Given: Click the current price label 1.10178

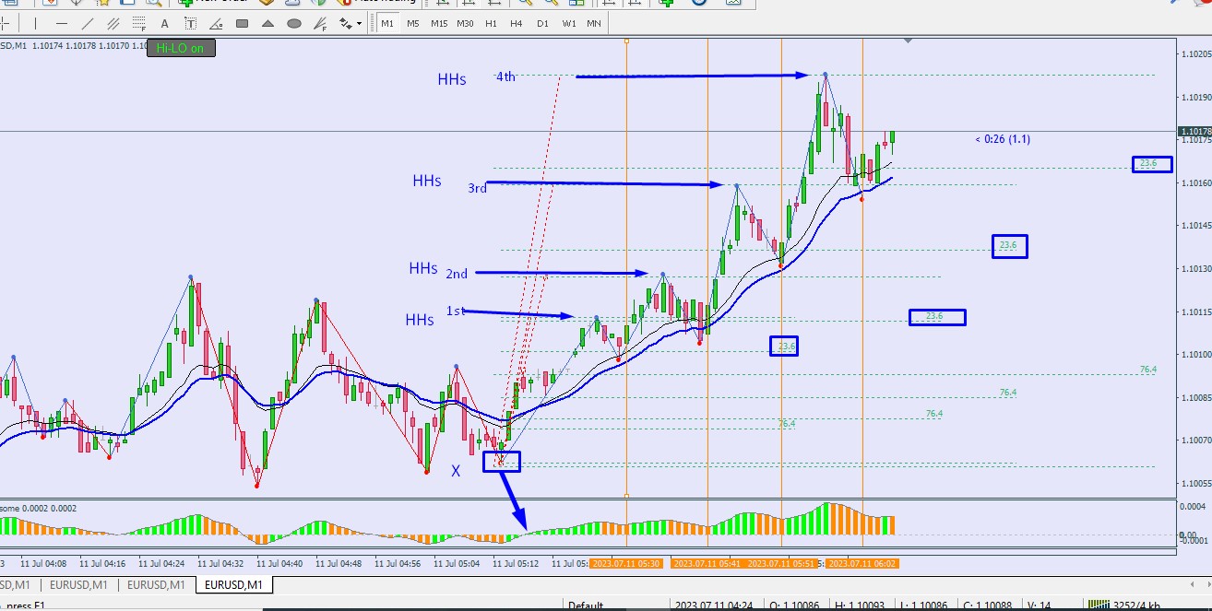Looking at the screenshot, I should pos(1194,132).
